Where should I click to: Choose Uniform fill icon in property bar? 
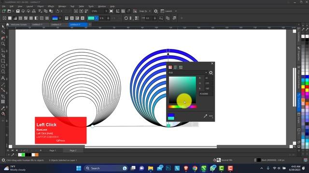10,18
